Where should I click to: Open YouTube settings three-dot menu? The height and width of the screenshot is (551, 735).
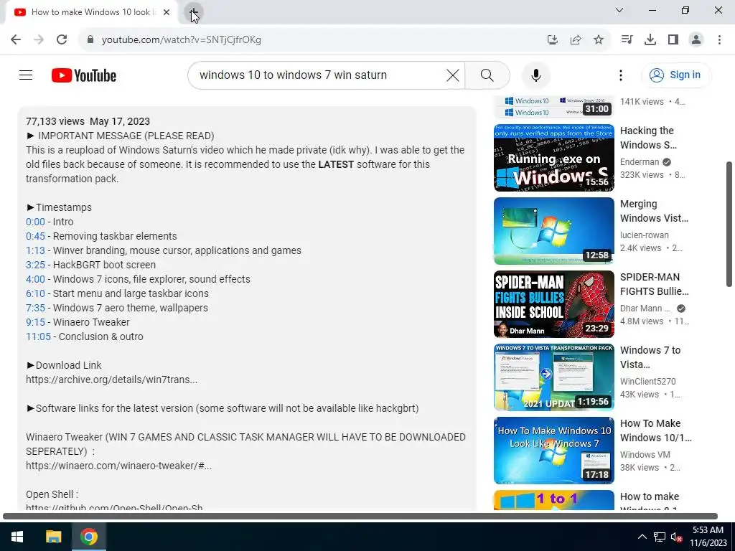(x=621, y=75)
